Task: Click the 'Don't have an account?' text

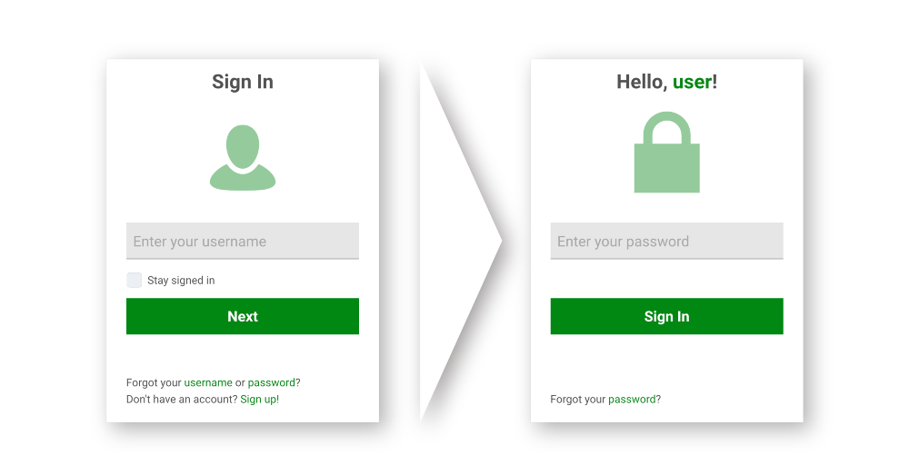Action: point(182,399)
